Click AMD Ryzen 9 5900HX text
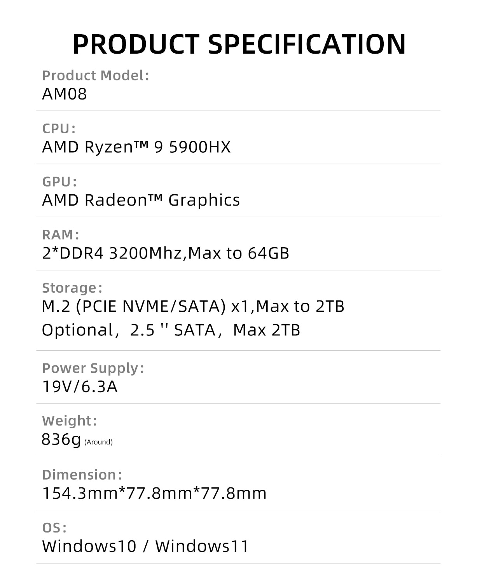 [136, 147]
